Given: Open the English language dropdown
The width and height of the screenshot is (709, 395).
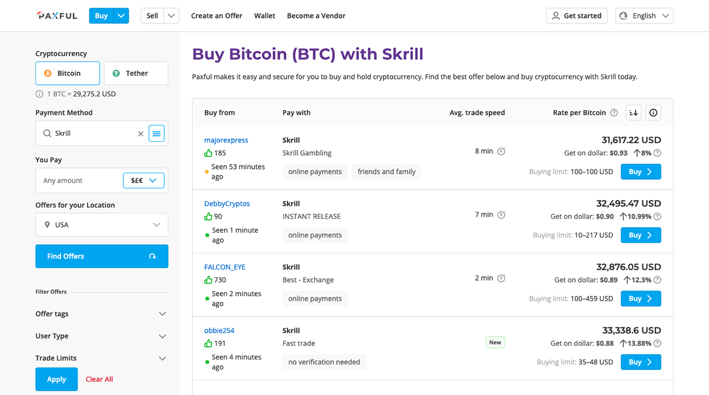Looking at the screenshot, I should tap(644, 16).
